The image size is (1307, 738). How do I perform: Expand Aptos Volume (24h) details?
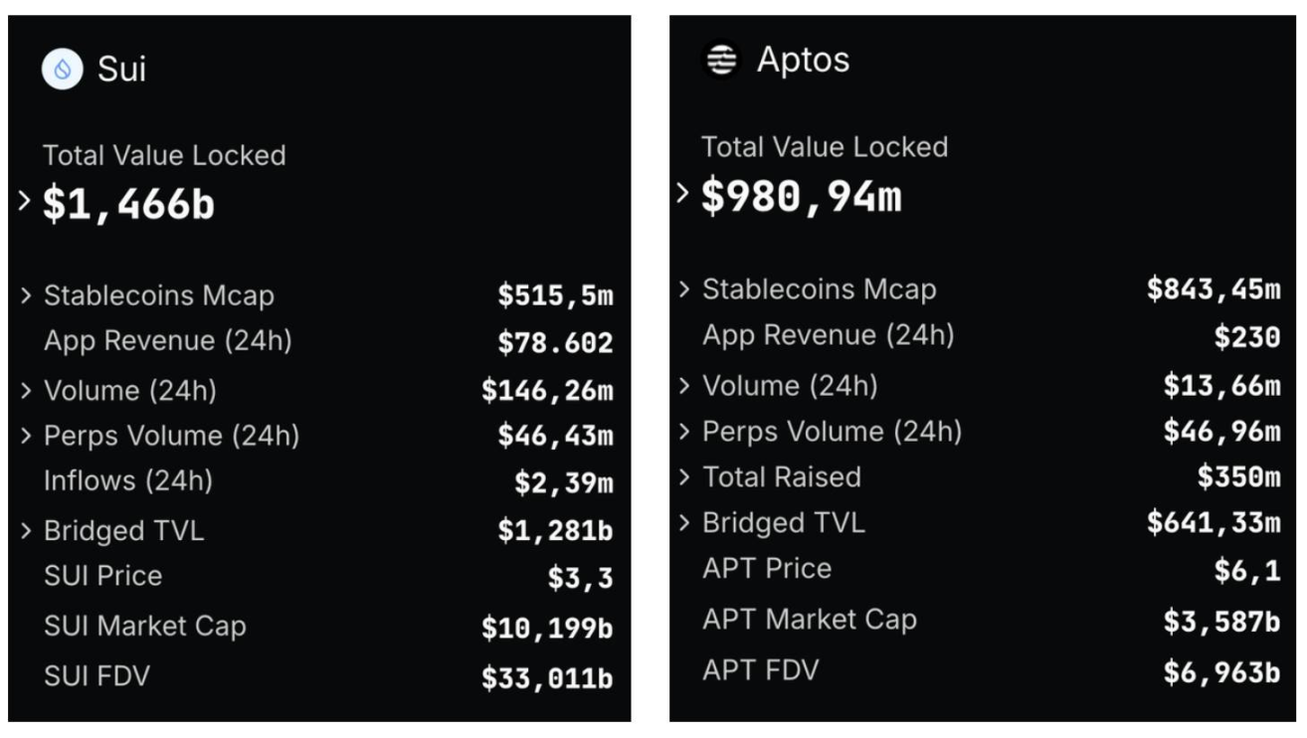(684, 386)
